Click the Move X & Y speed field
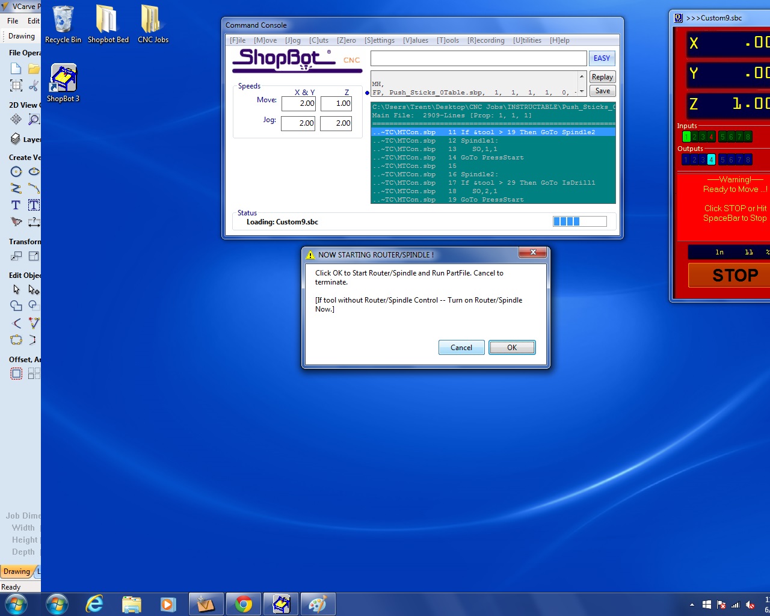 coord(298,103)
